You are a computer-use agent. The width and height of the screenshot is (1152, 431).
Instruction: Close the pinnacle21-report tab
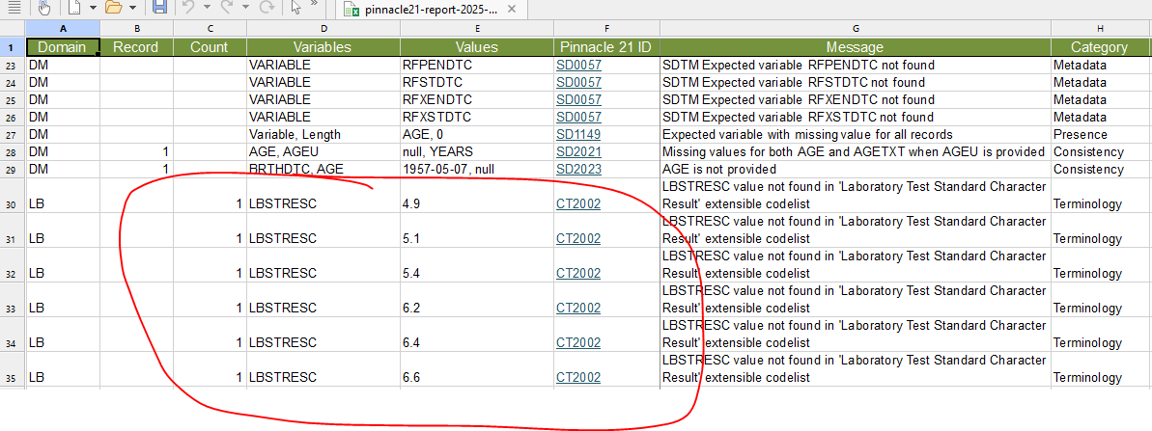(512, 11)
